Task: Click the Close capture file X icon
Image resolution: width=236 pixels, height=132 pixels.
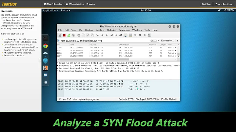Action: (x=88, y=35)
